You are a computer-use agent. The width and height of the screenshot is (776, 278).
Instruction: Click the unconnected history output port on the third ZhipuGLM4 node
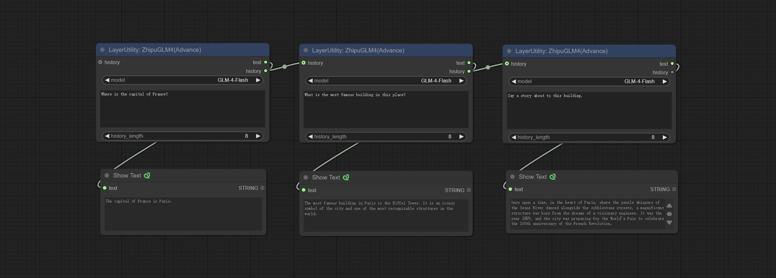pos(672,72)
